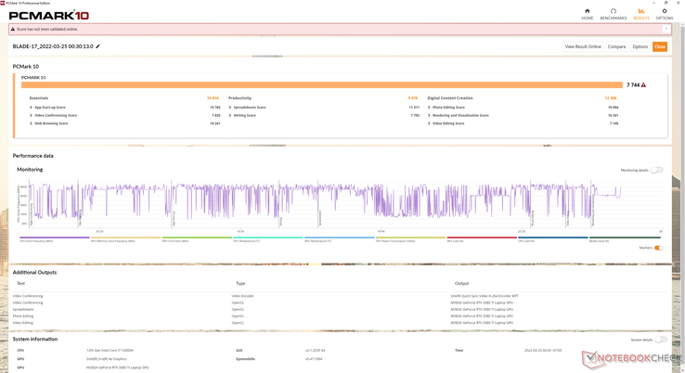Expand Video Editing Score
Screen dimensions: 685x373
429,123
